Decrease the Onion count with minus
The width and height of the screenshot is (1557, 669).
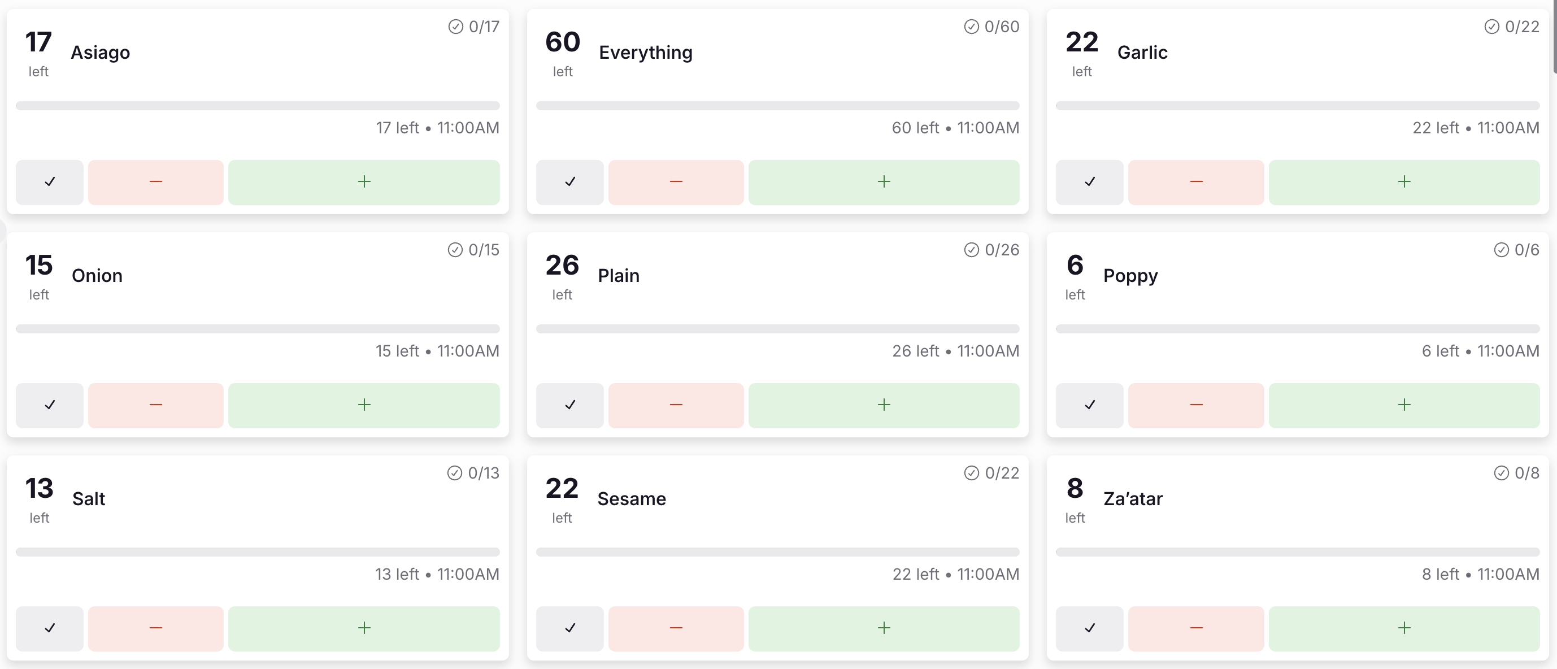[x=156, y=405]
